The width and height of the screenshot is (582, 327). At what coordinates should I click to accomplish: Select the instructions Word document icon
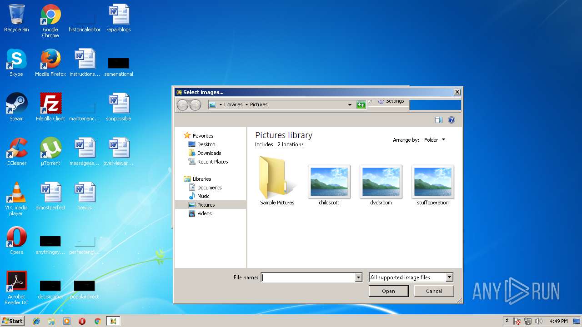(x=85, y=63)
